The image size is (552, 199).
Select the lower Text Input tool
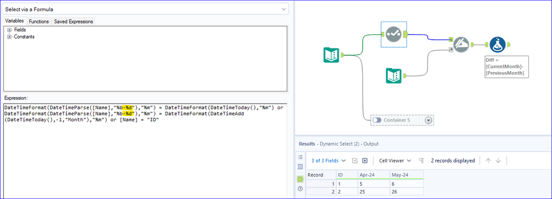(394, 76)
